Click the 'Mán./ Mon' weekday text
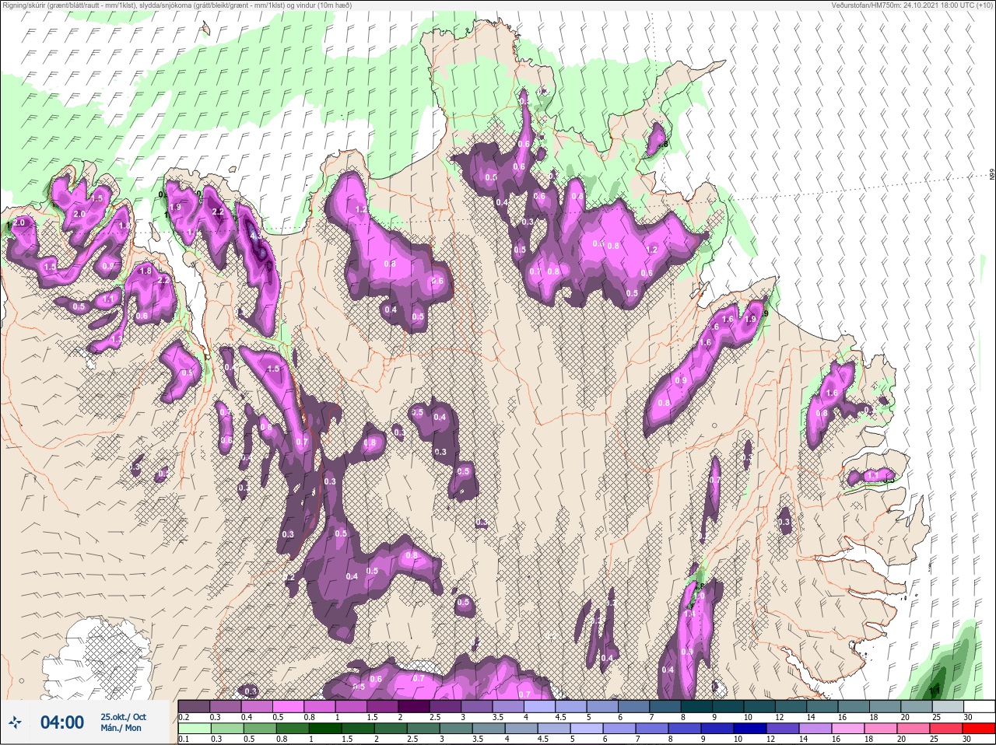The height and width of the screenshot is (745, 996). tap(121, 729)
